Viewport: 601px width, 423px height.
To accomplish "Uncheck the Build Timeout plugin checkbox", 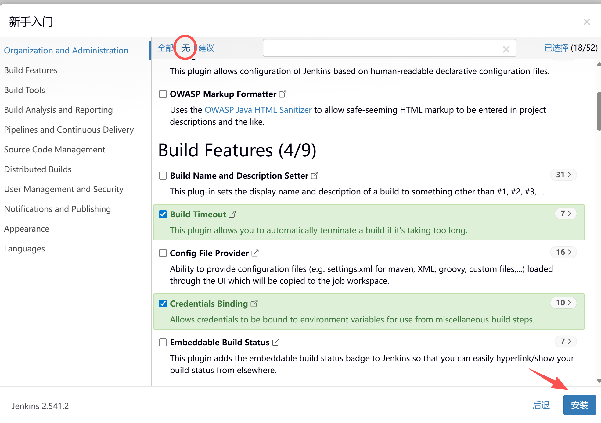I will coord(163,214).
